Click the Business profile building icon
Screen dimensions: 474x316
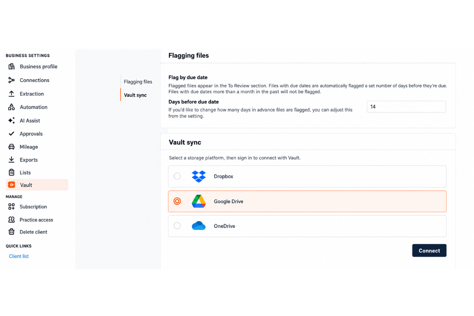coord(12,67)
